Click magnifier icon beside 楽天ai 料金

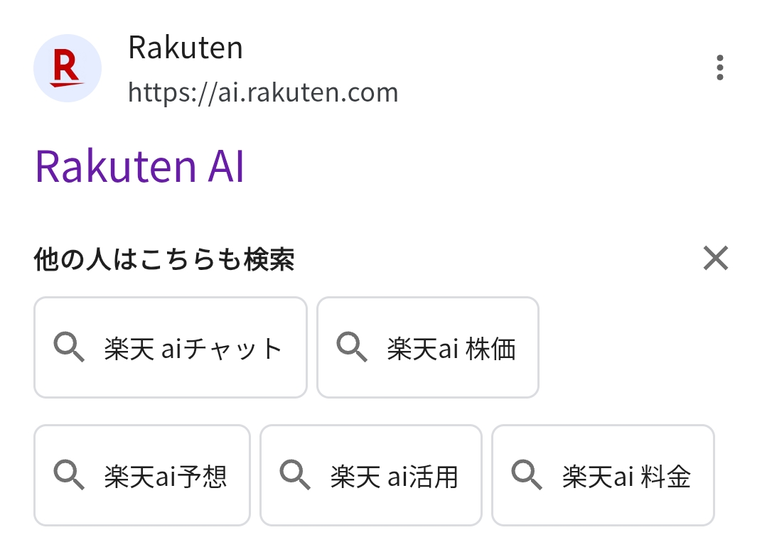(527, 475)
